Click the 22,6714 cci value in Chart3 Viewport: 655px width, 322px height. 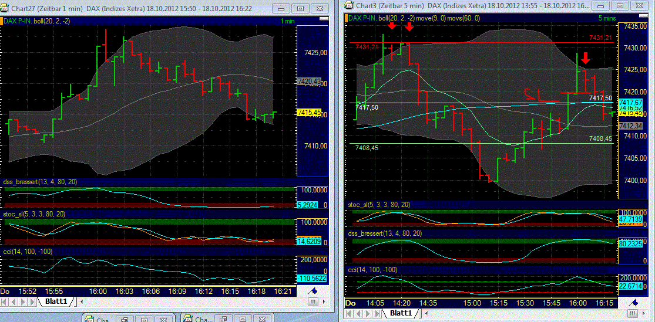[630, 286]
